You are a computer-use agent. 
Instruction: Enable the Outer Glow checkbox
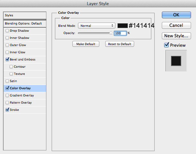coord(7,45)
